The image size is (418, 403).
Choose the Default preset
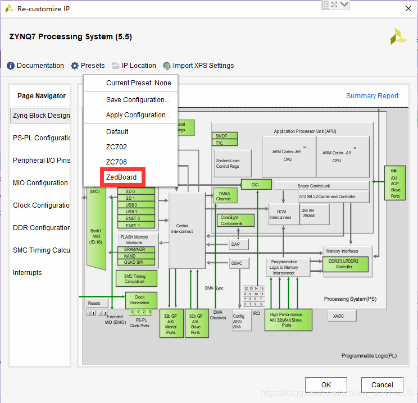pyautogui.click(x=130, y=131)
